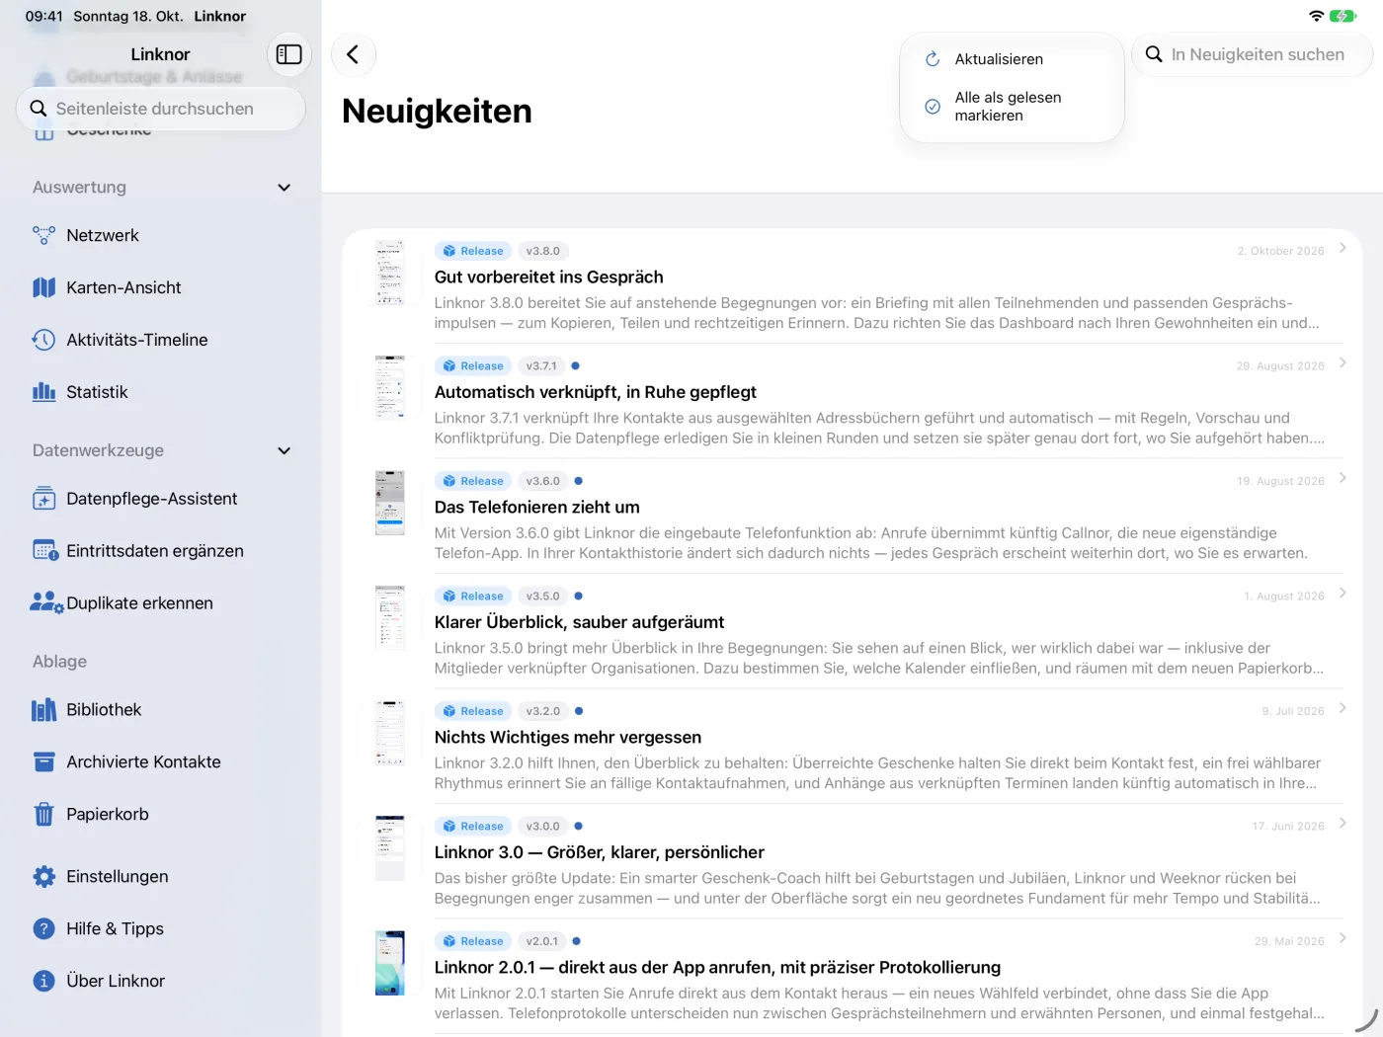Open the thumbnail for release v2.0.1
Screen dimensions: 1383x1037
(390, 963)
